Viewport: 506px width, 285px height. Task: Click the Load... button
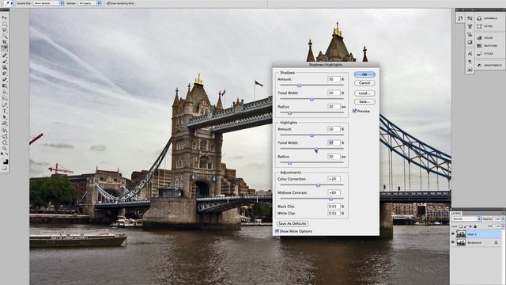point(364,93)
